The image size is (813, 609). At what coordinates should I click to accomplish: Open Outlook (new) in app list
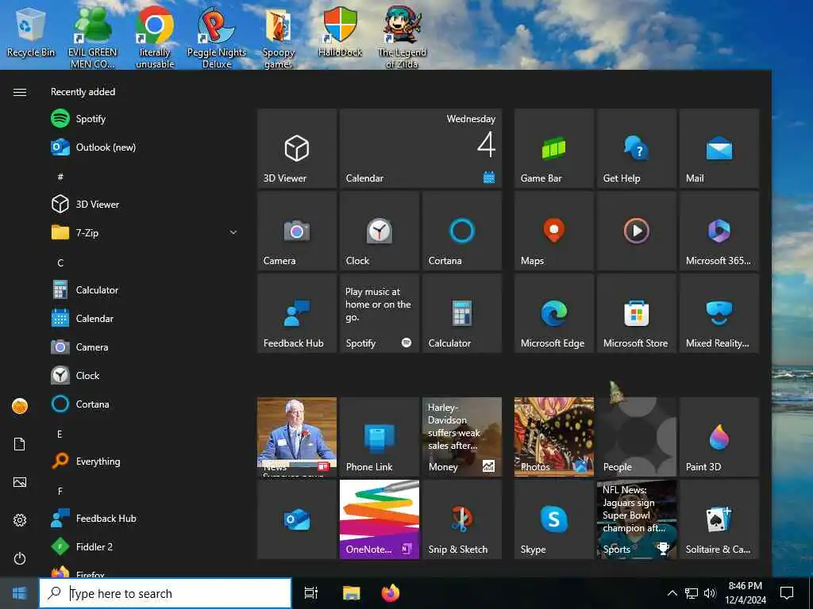[144, 147]
